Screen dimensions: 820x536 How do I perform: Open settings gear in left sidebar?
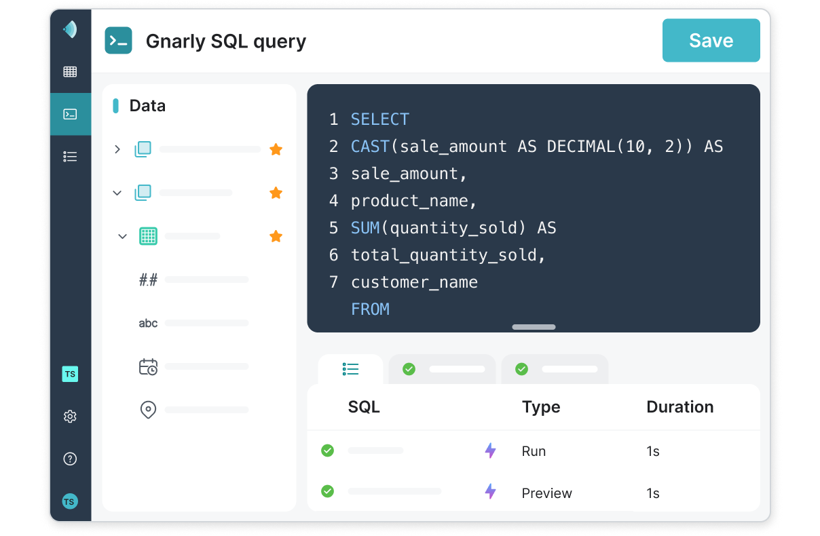pos(70,417)
